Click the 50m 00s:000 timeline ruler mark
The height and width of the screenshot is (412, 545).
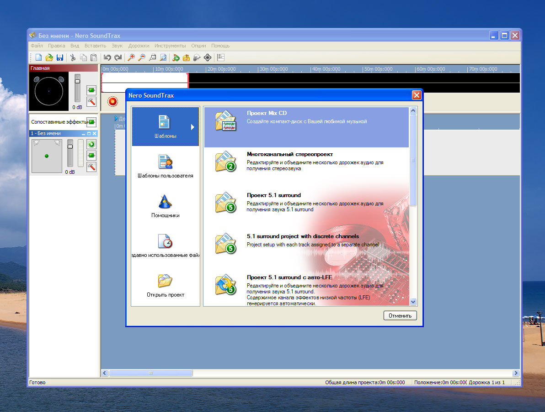click(x=378, y=69)
